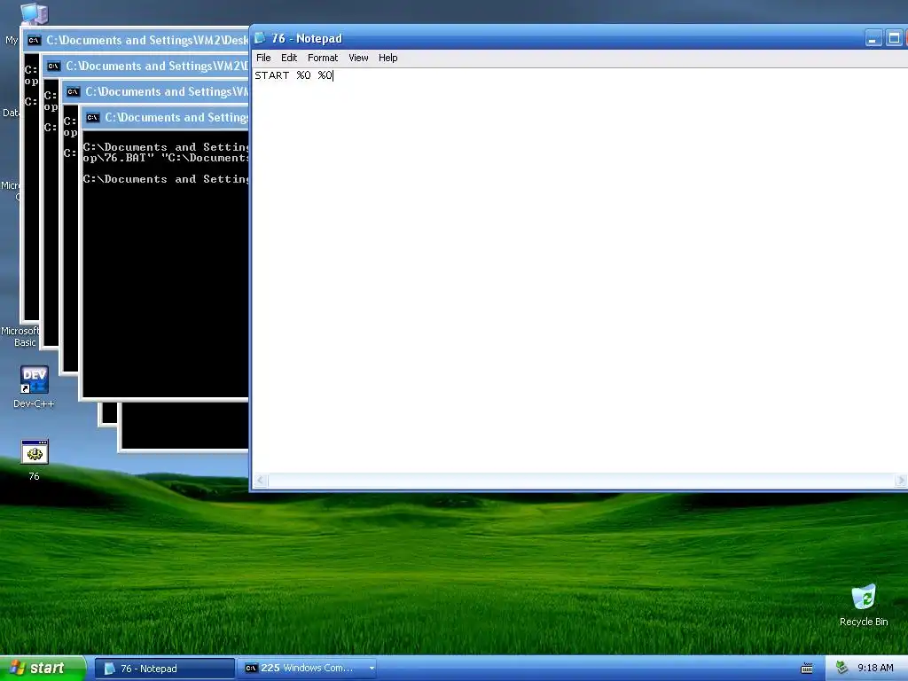Select the Microsoft Basic desktop icon label
Image resolution: width=908 pixels, height=681 pixels.
click(20, 336)
